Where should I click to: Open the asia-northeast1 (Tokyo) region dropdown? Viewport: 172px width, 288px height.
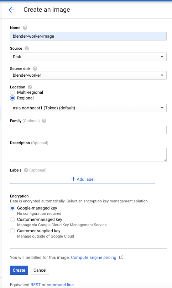(88, 108)
